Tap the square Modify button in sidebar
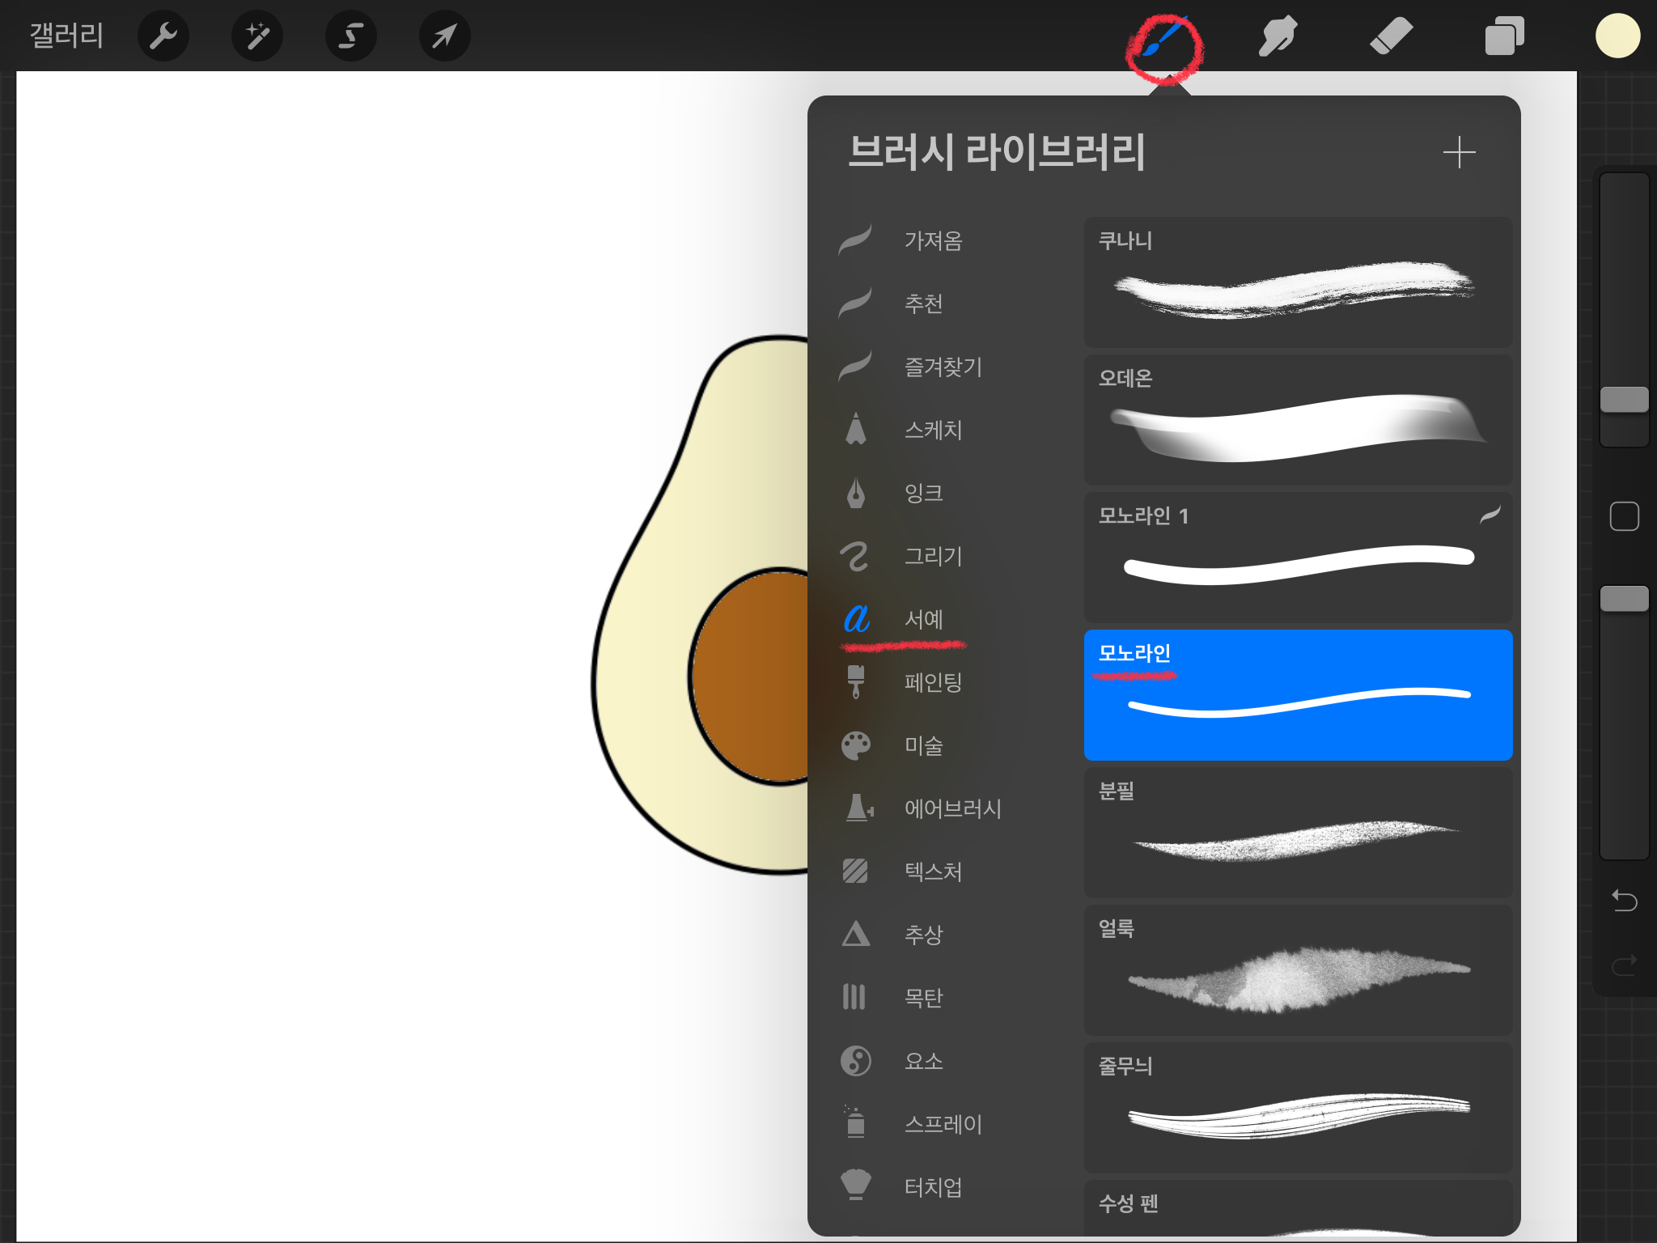Screen dimensions: 1657x1243 tap(1624, 516)
